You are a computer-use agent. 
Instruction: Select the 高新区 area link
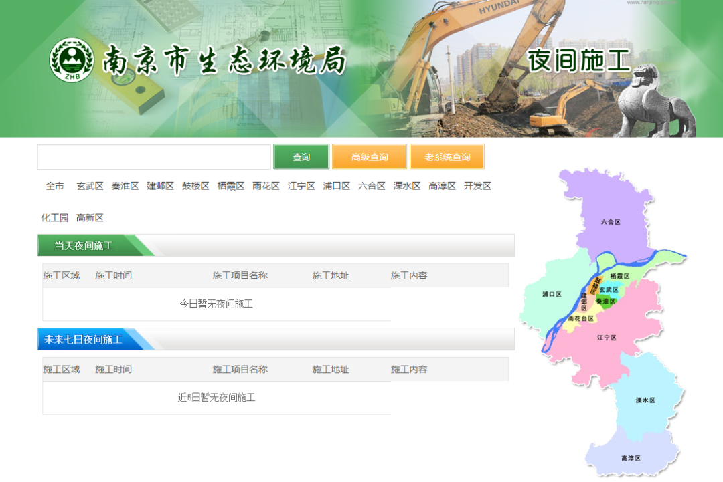(x=90, y=218)
